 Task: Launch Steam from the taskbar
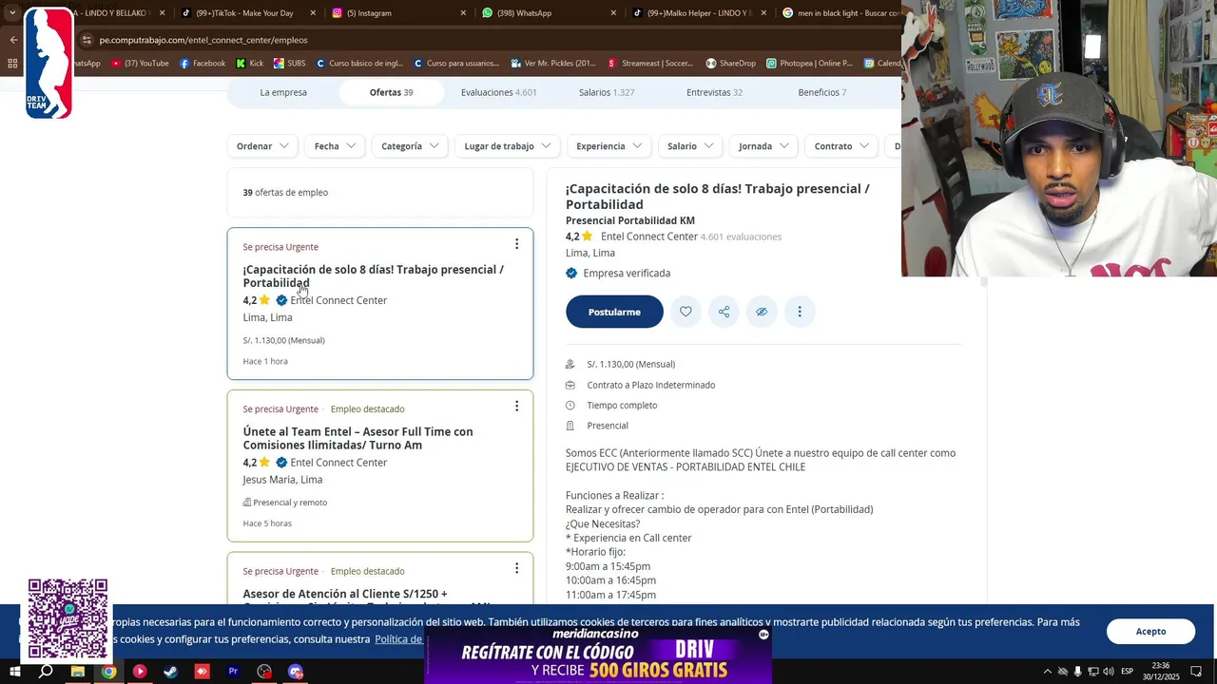click(170, 672)
